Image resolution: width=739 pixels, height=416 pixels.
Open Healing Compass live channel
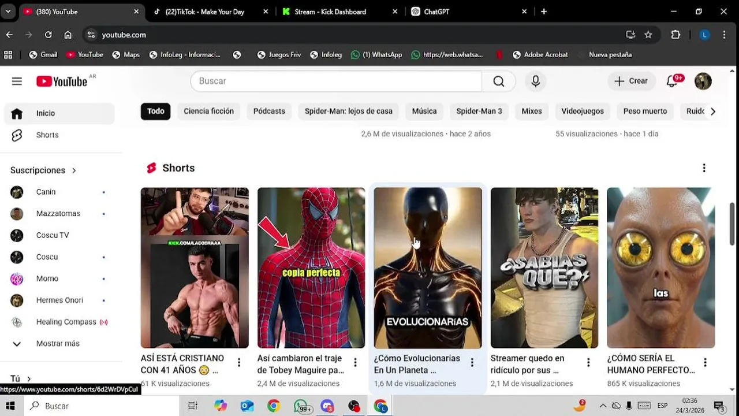59,322
